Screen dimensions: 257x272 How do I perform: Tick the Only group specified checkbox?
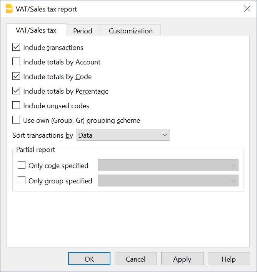22,181
